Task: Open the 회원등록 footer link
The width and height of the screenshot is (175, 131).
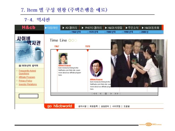Action: [x=93, y=106]
